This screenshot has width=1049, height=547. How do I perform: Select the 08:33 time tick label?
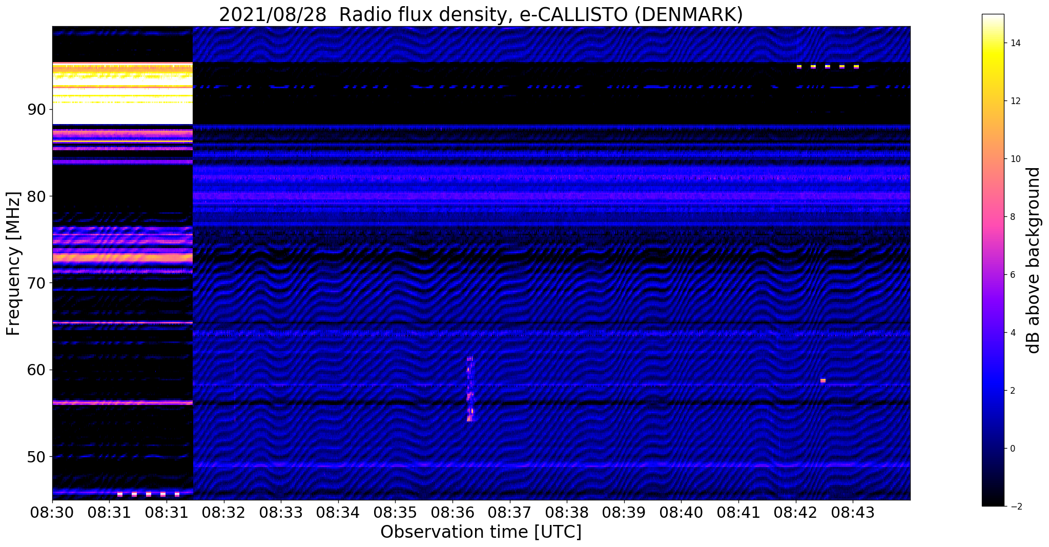(x=281, y=513)
